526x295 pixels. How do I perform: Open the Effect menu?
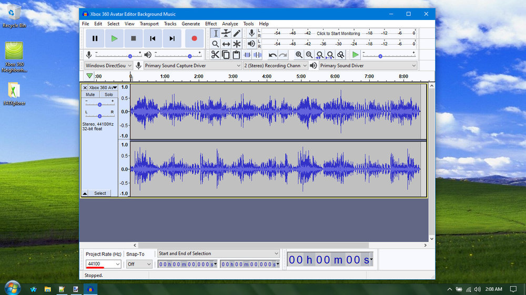211,24
